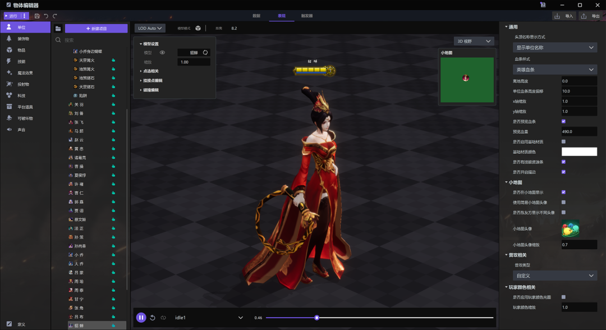
Task: Toggle model visibility eye icon
Action: (x=162, y=53)
